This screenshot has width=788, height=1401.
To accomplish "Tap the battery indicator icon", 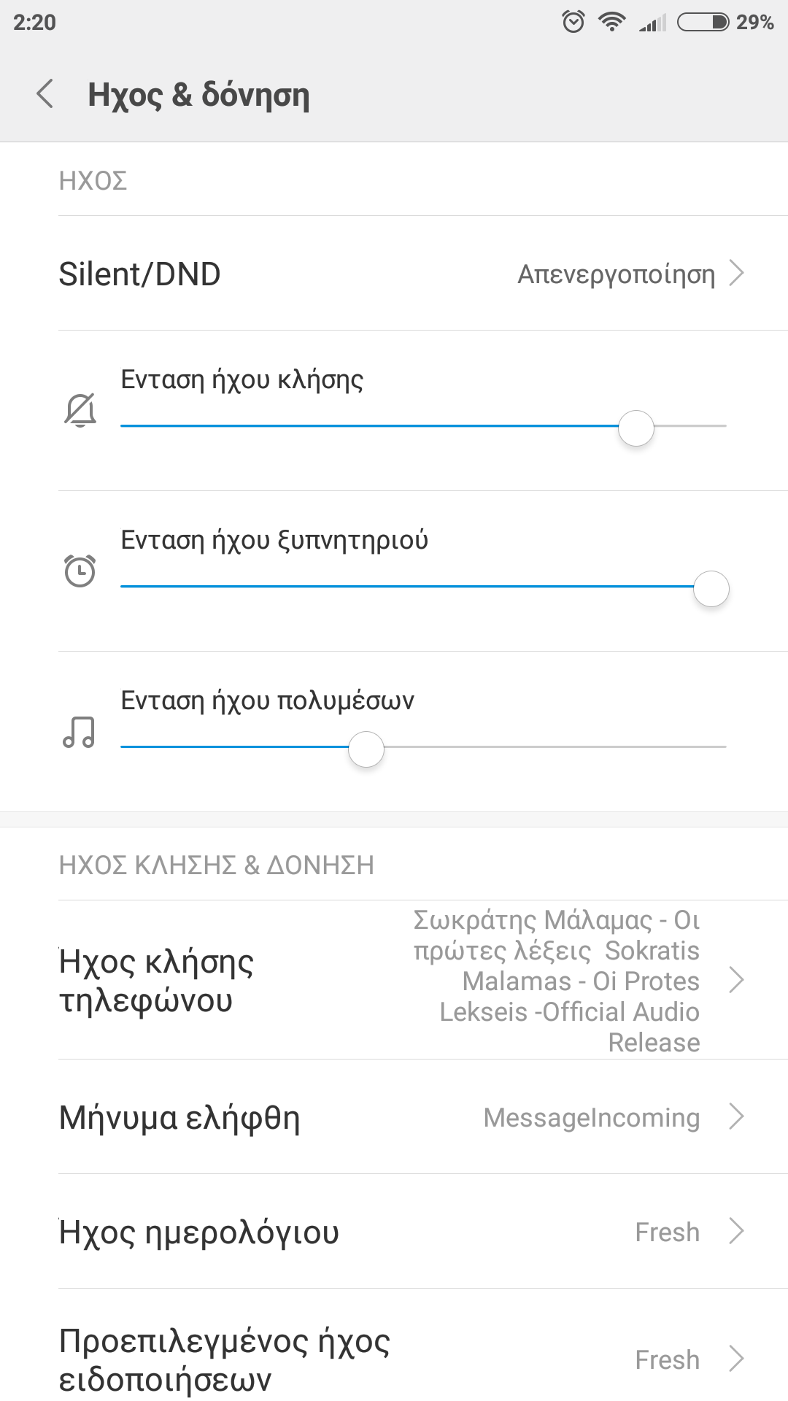I will (703, 22).
